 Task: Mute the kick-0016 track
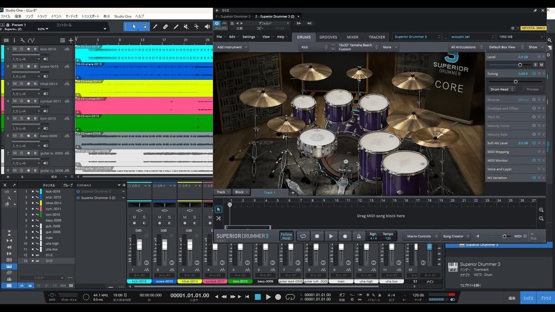tap(15, 49)
